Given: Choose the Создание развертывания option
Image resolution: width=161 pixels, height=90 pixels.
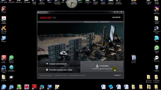Looking at the screenshot, I should [58, 64].
